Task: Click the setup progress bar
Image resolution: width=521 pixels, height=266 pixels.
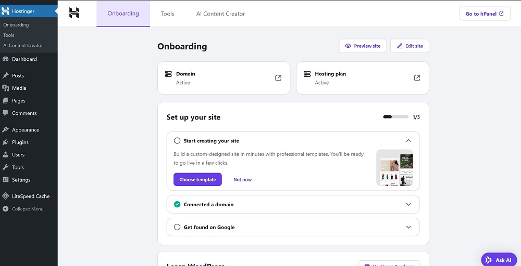Action: 396,117
